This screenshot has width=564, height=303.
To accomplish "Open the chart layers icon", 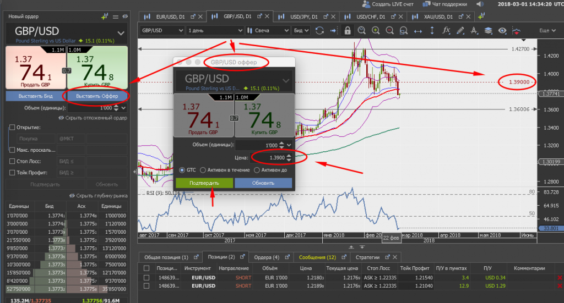I will (x=489, y=30).
